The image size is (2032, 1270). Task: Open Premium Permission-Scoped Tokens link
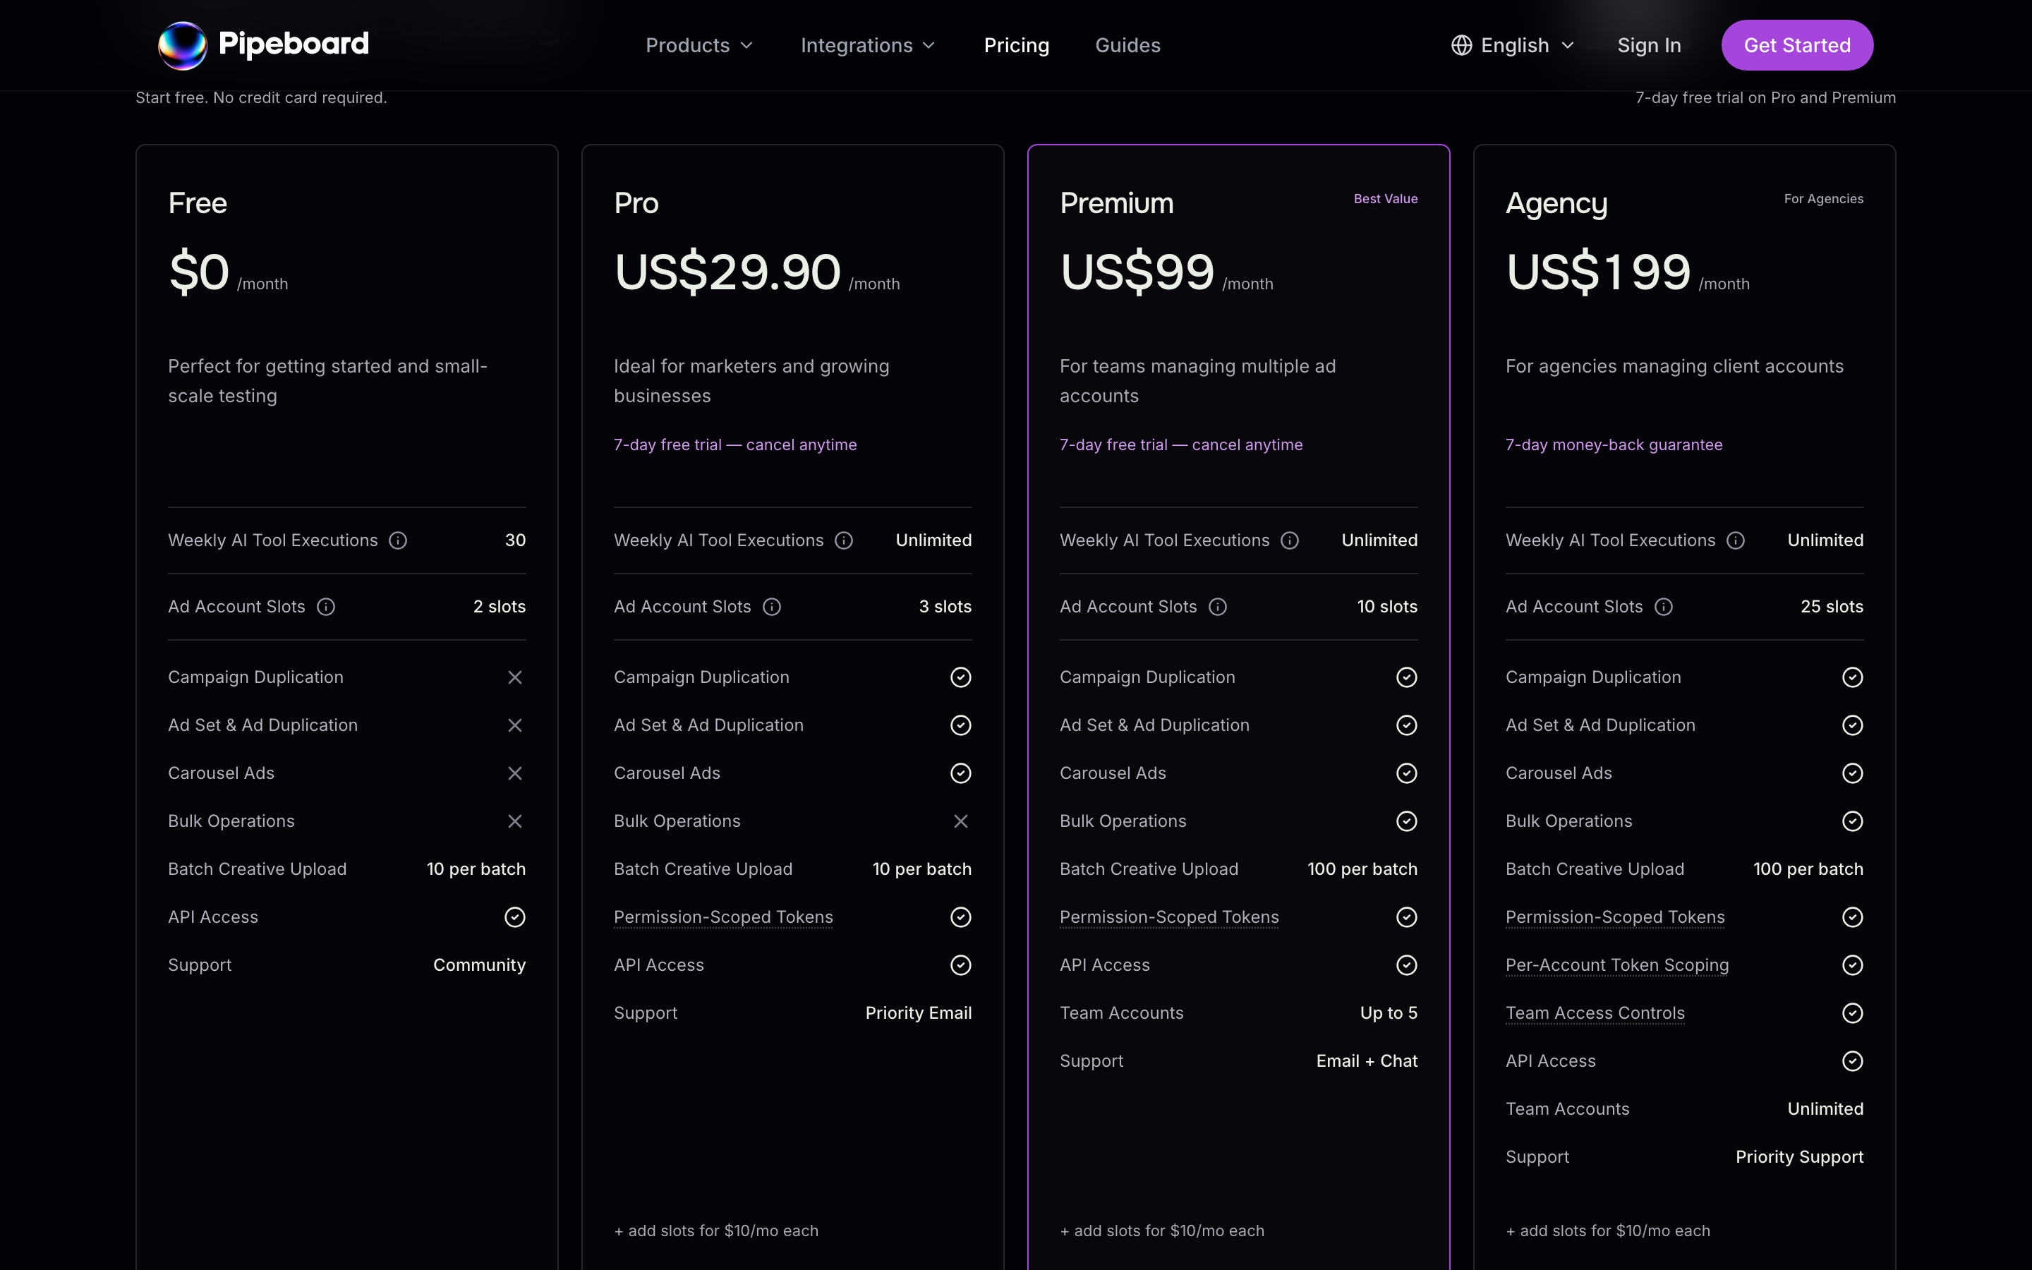[x=1169, y=917]
